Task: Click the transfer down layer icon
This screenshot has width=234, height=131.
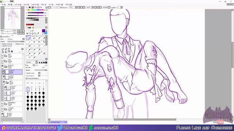Action: point(3,52)
